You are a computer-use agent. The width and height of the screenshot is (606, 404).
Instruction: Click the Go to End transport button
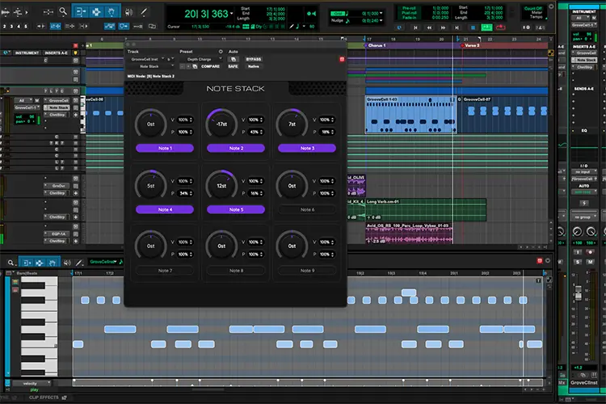click(457, 27)
